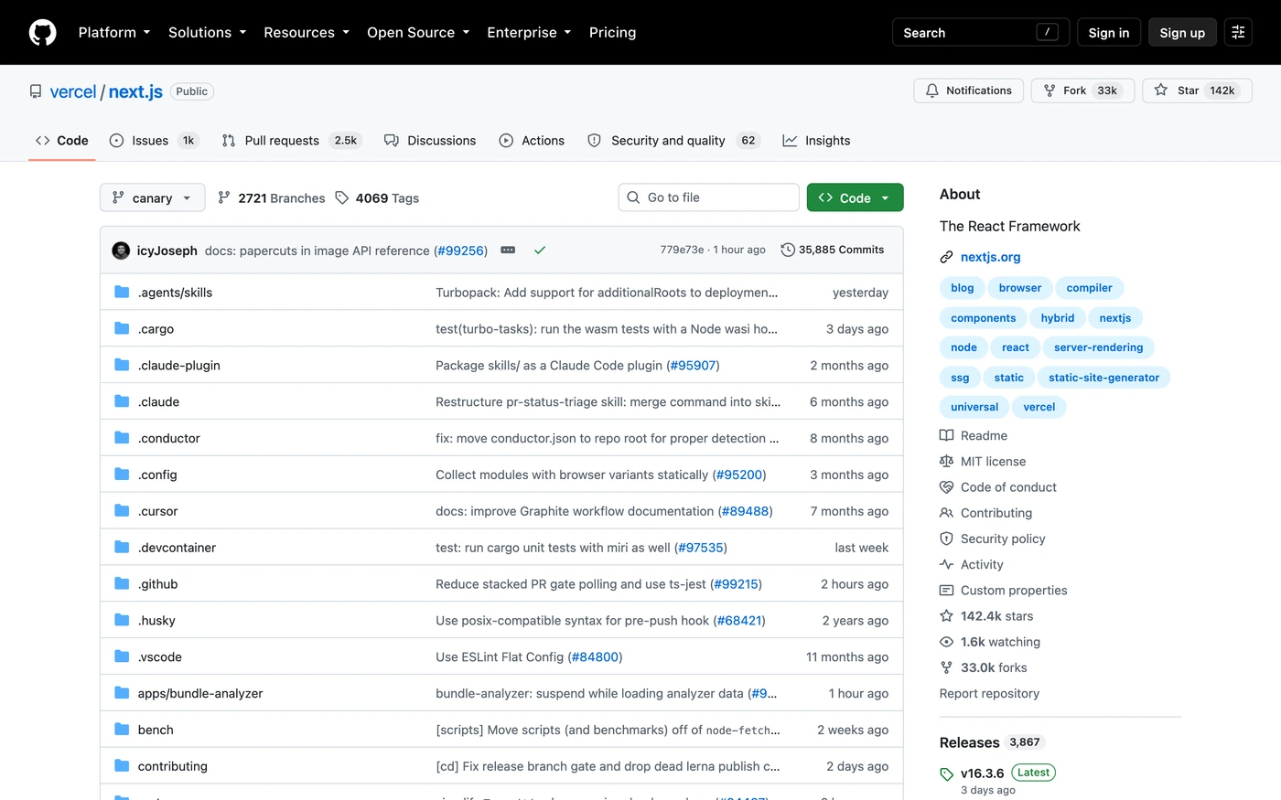Click the Sign up button
Image resolution: width=1281 pixels, height=800 pixels.
(x=1182, y=32)
